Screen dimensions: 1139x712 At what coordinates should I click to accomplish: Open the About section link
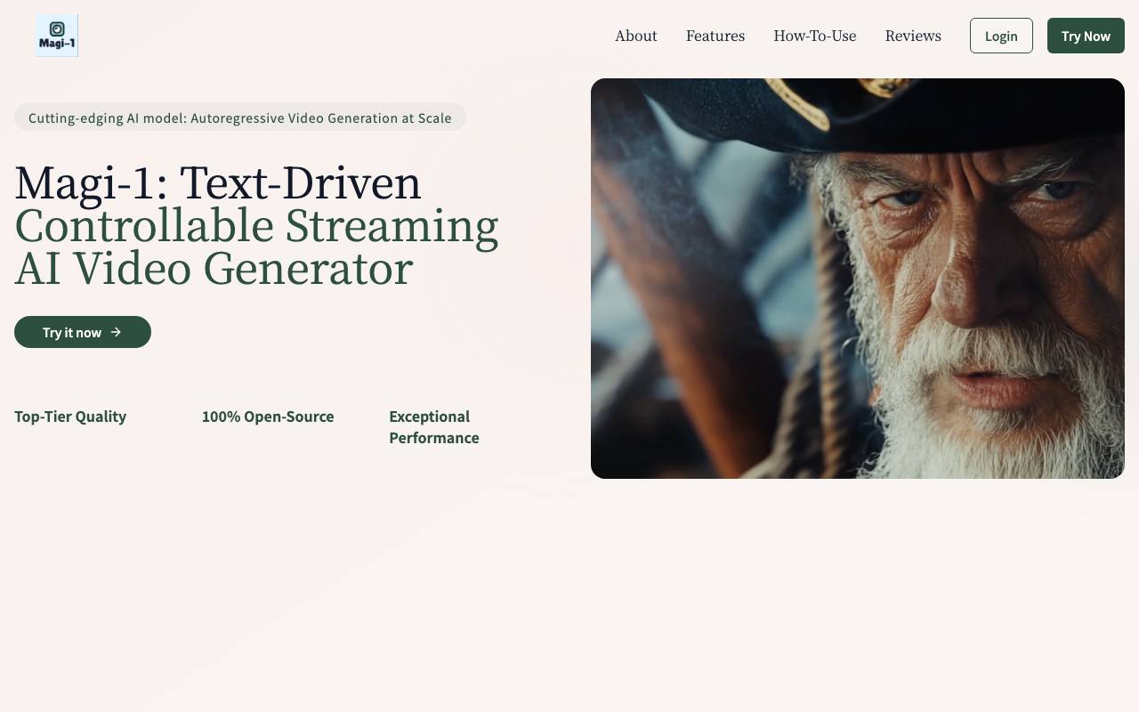coord(636,36)
